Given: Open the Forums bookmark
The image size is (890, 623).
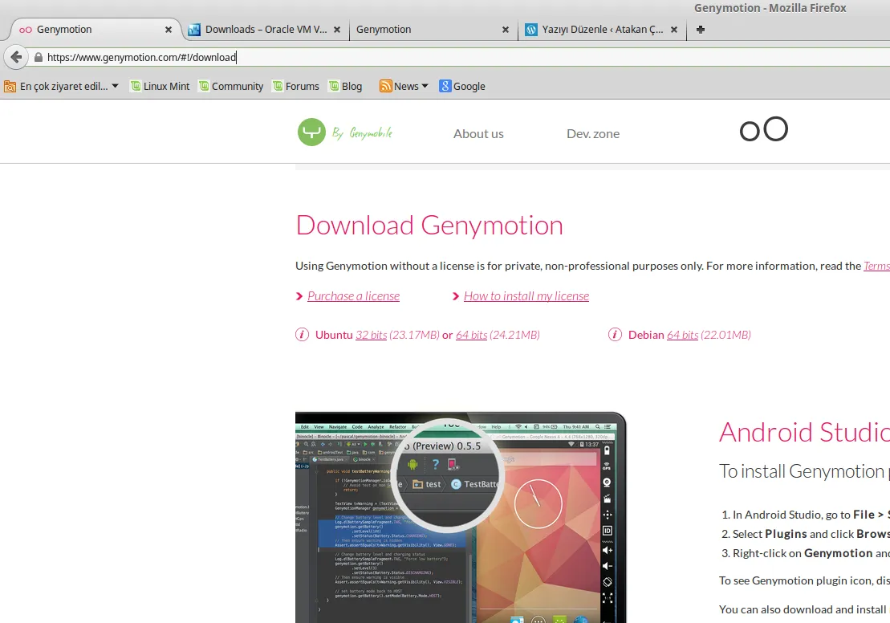Looking at the screenshot, I should [x=295, y=87].
